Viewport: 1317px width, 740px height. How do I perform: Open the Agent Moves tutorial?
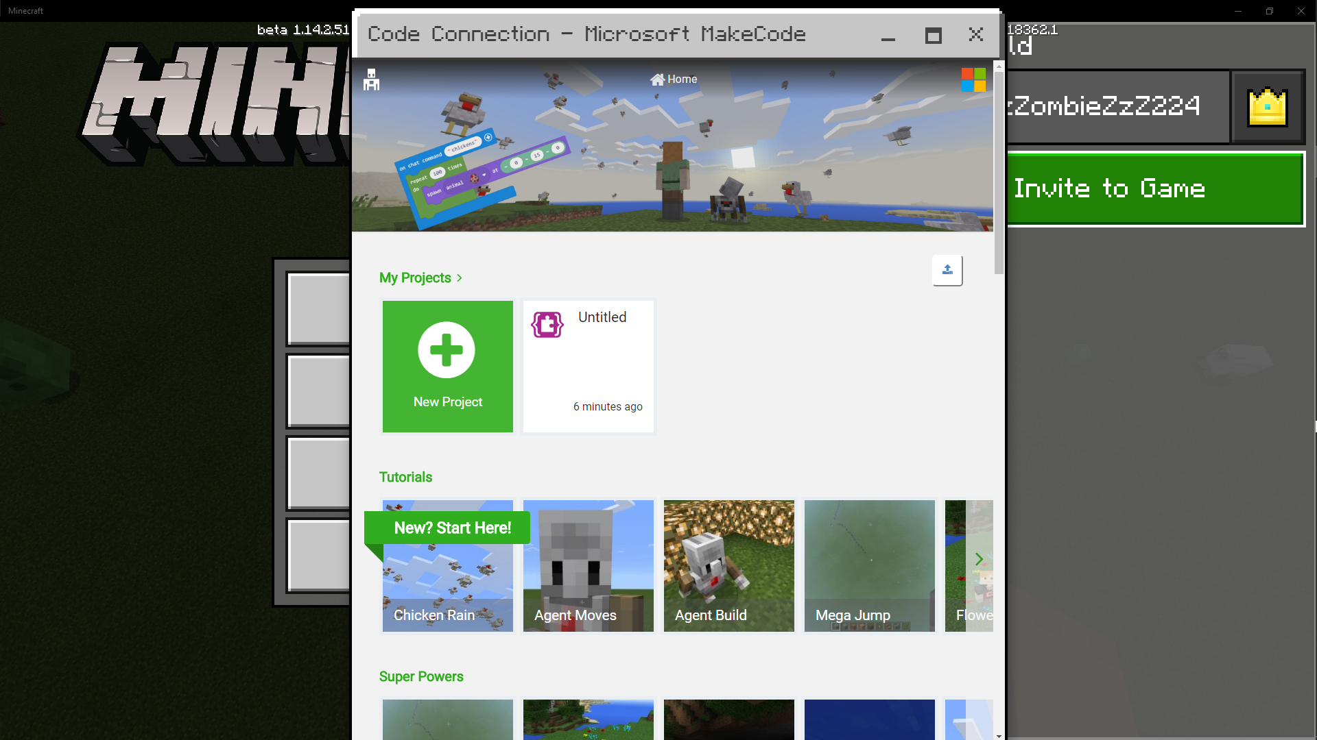click(x=588, y=566)
